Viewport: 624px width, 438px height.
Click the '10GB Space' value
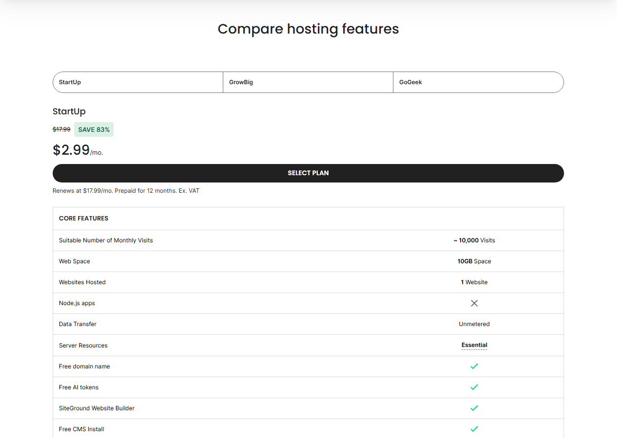tap(474, 261)
